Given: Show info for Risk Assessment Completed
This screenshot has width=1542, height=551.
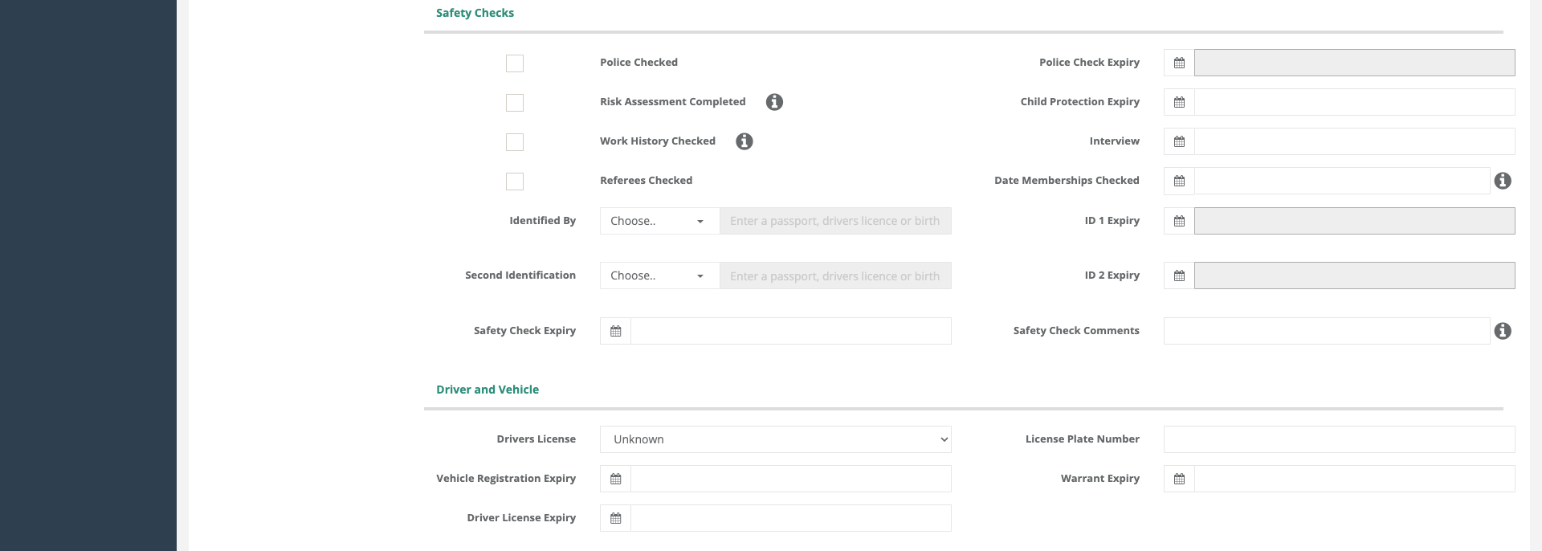Looking at the screenshot, I should pyautogui.click(x=774, y=102).
